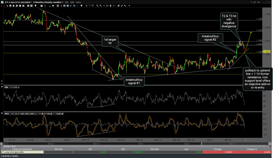The width and height of the screenshot is (273, 158).
Task: Click the TWS chart window icon
Action: [2, 2]
